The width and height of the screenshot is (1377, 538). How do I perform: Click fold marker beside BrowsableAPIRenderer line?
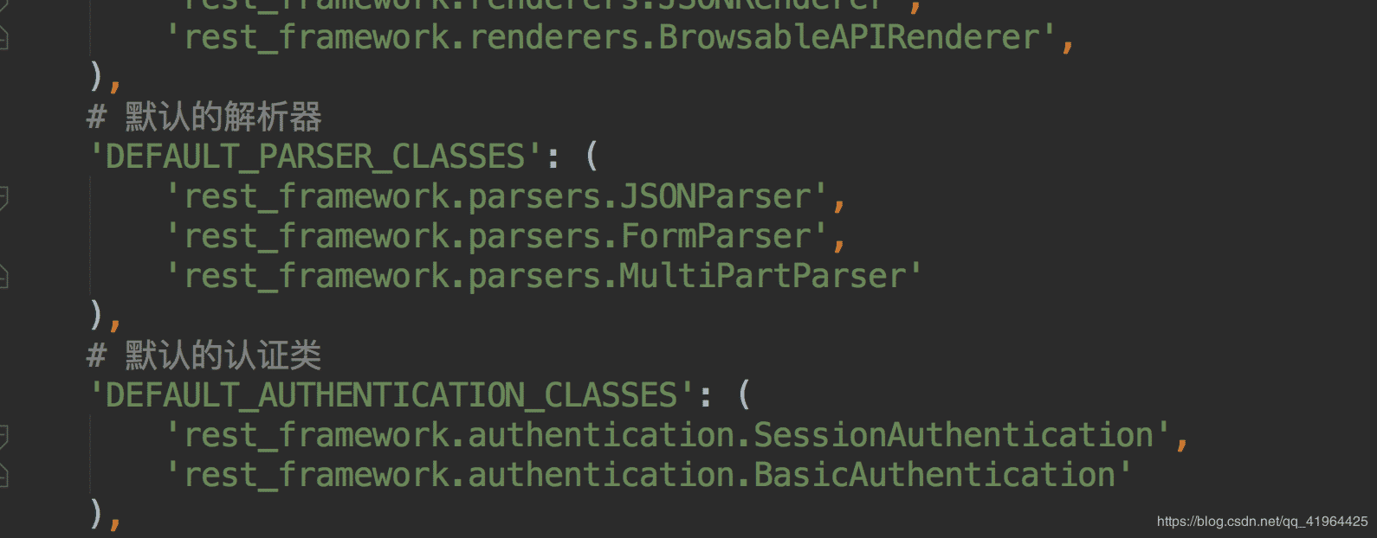[x=3, y=38]
